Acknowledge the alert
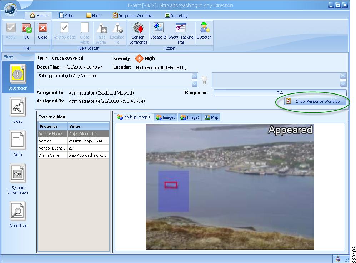 [x=65, y=31]
